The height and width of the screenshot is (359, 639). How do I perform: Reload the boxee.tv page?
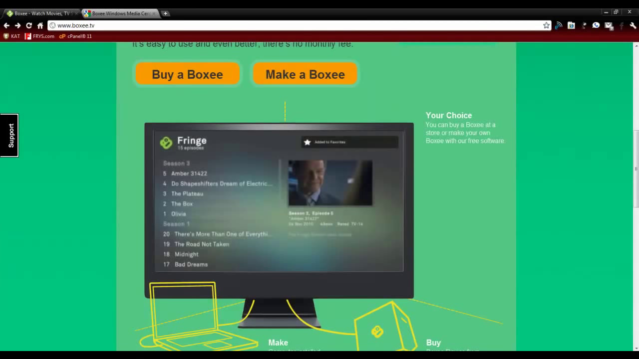pos(29,25)
